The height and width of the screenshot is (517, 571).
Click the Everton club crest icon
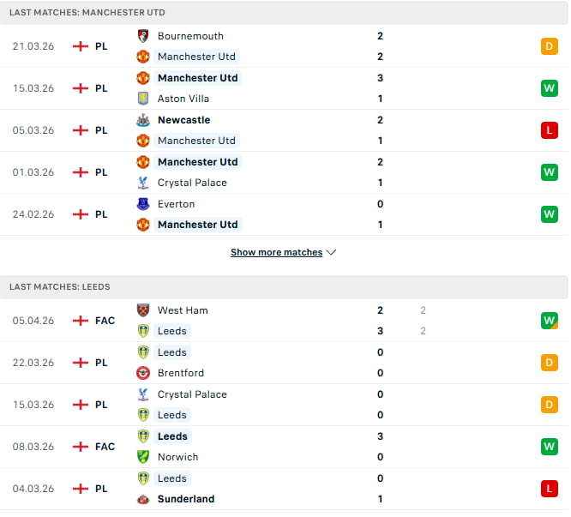(x=143, y=204)
